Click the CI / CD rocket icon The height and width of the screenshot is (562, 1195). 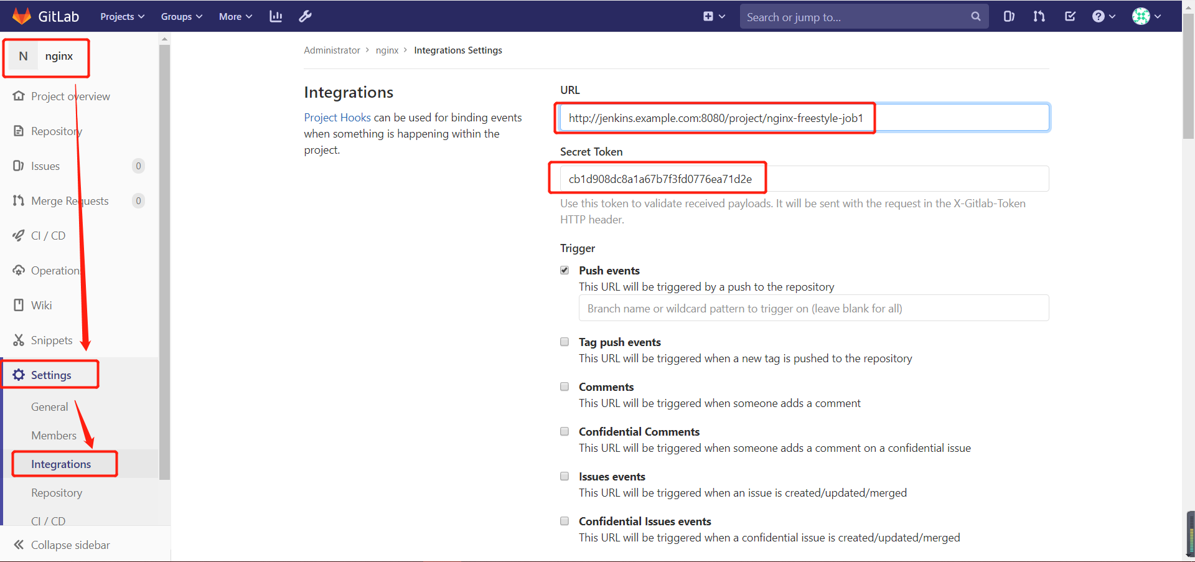[x=19, y=235]
